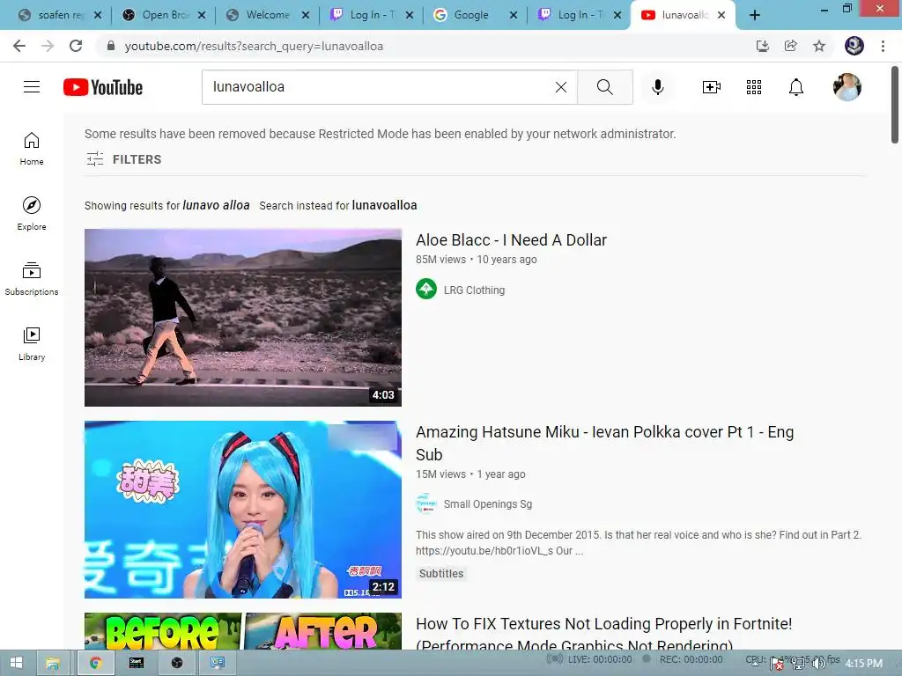Screen dimensions: 902x676
Task: Go to YouTube home via logo
Action: click(x=103, y=87)
